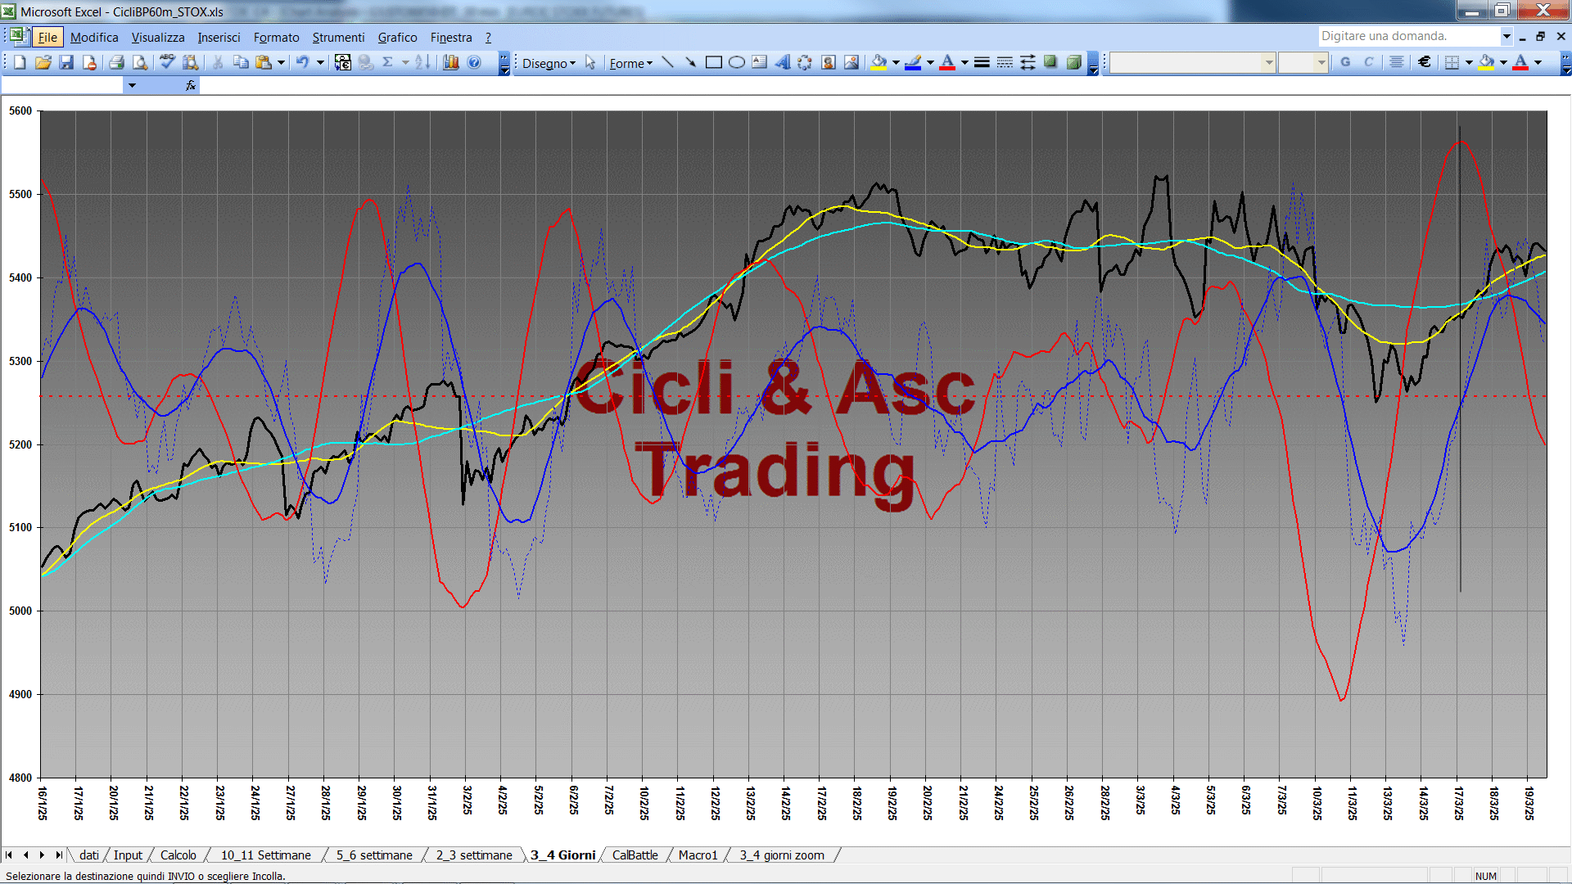
Task: Toggle Bold (G) formatting
Action: pyautogui.click(x=1345, y=62)
